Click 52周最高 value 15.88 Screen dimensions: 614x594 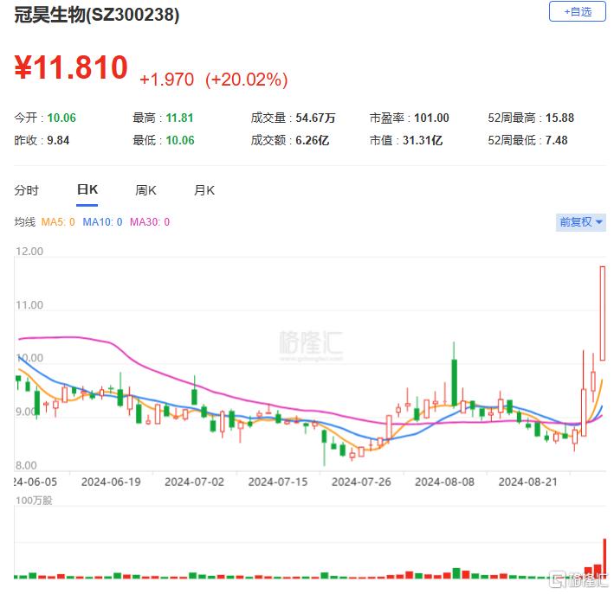(559, 118)
